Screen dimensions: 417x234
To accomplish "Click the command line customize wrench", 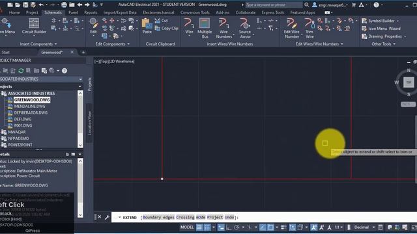I will pyautogui.click(x=107, y=217).
